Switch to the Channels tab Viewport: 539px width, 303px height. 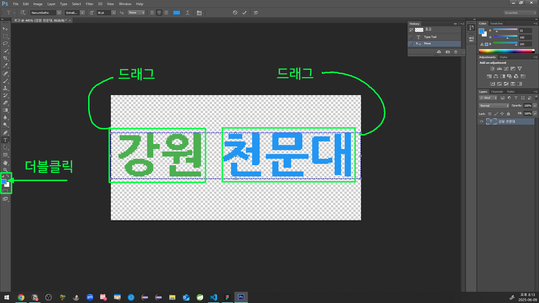[x=497, y=92]
